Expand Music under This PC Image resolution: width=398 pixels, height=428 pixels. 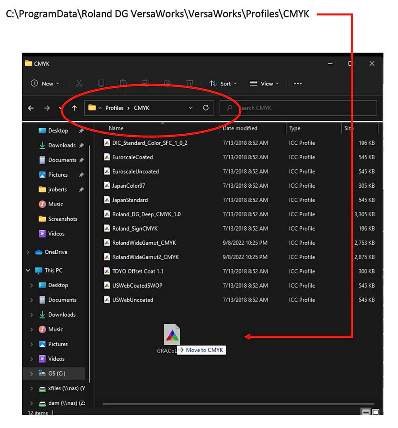(32, 330)
